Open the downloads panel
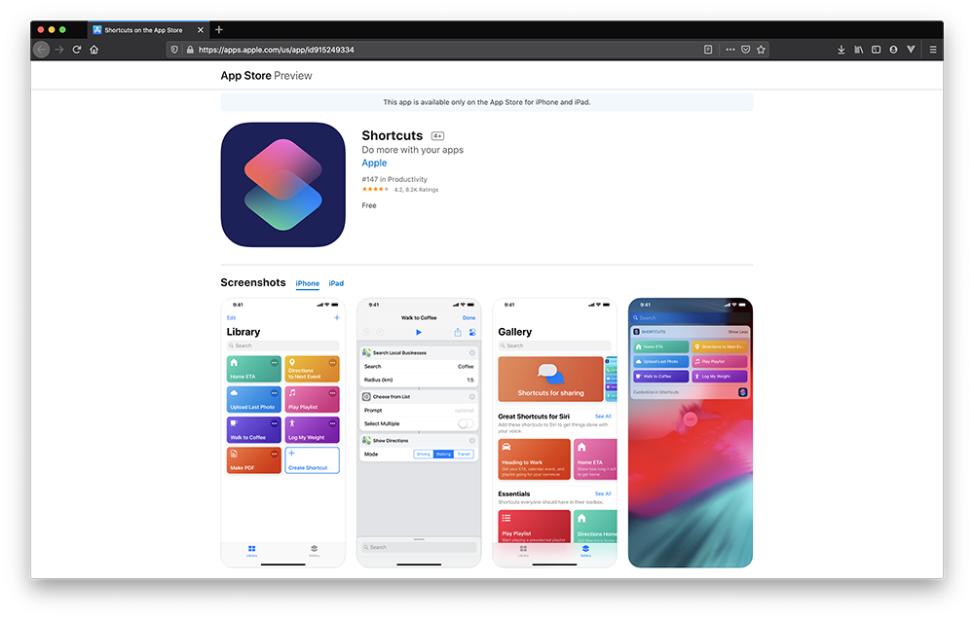 842,50
